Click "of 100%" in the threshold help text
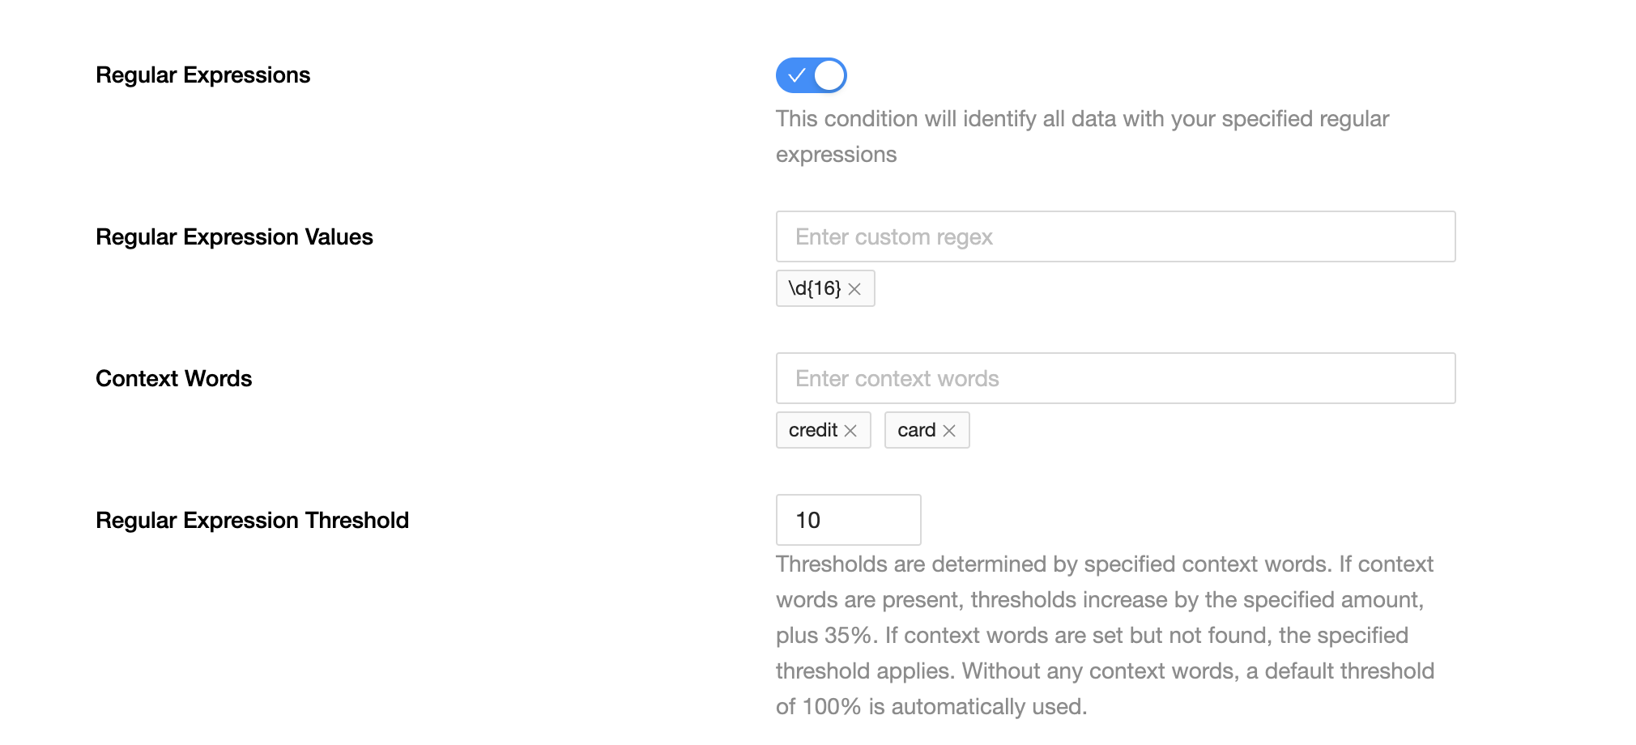 coord(818,707)
